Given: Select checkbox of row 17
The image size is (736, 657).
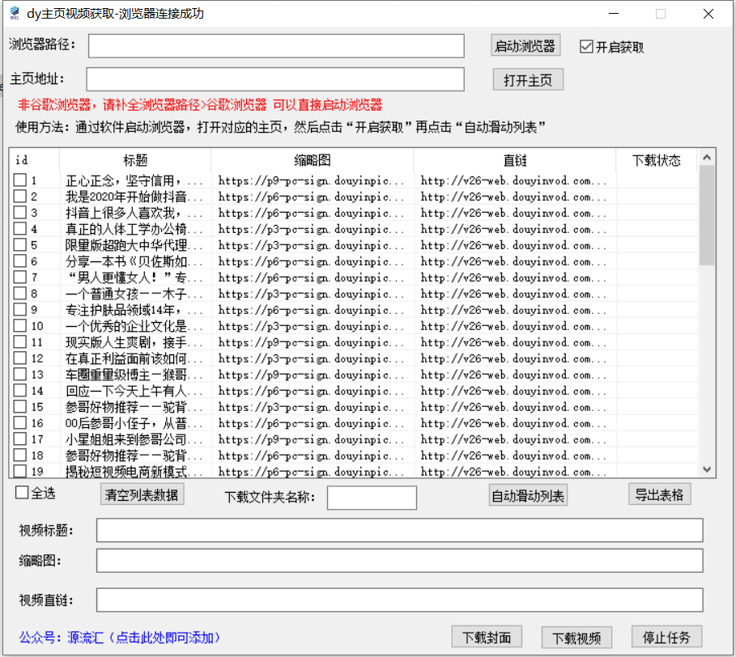Looking at the screenshot, I should 19,439.
